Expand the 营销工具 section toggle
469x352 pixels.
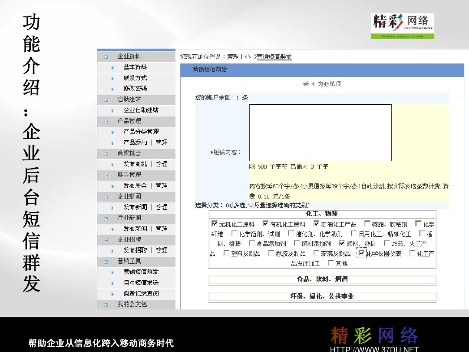tap(106, 262)
